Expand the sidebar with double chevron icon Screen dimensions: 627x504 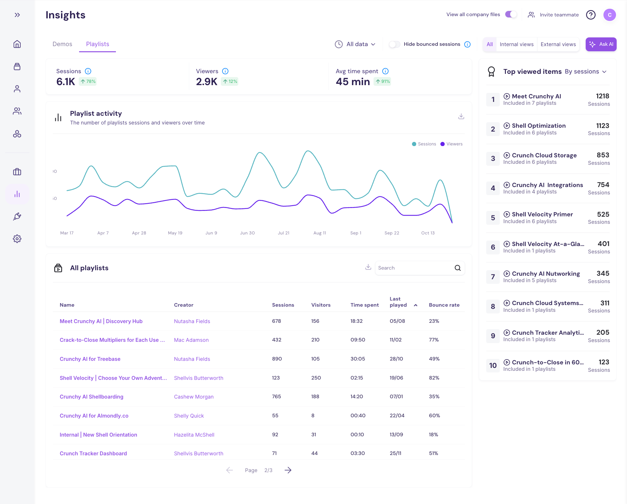17,15
